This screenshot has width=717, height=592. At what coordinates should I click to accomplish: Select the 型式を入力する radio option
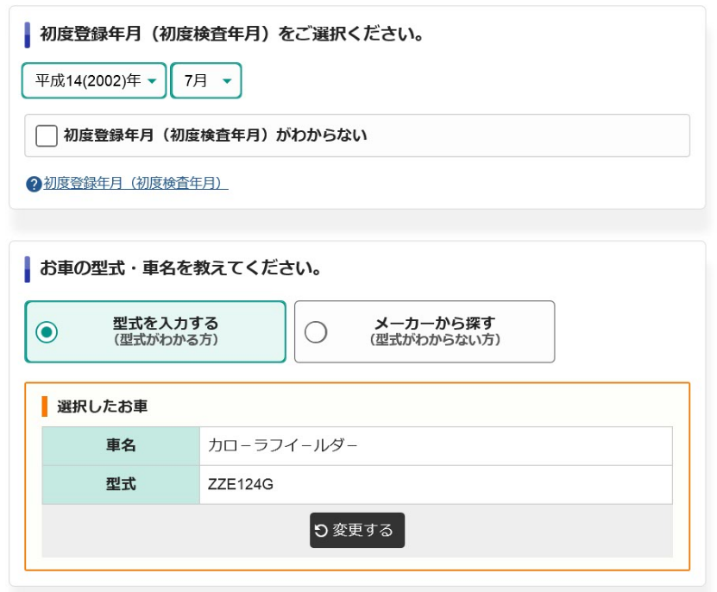47,331
